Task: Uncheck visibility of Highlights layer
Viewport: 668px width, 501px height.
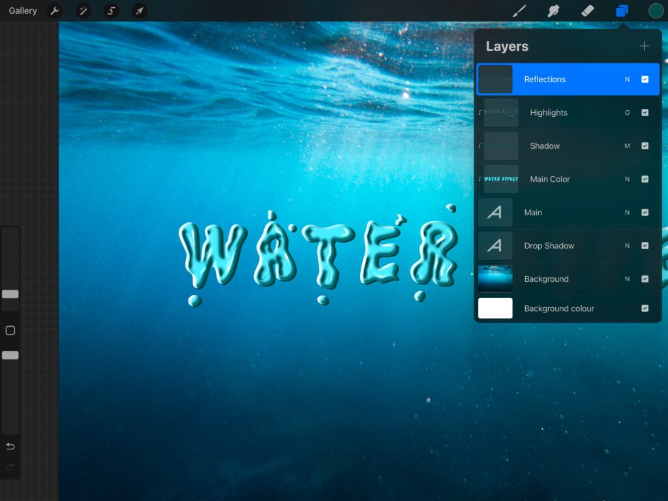Action: click(x=645, y=113)
